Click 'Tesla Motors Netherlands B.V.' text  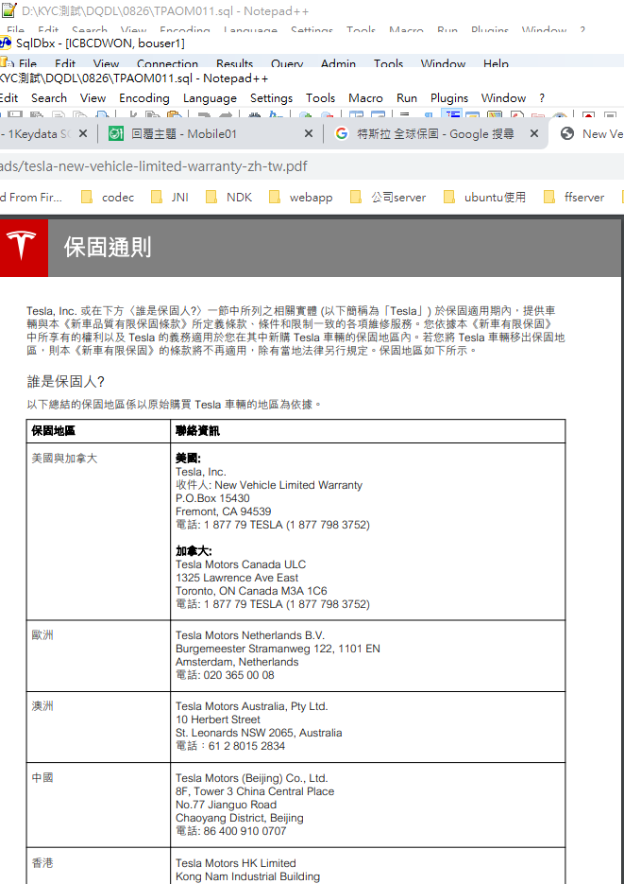pyautogui.click(x=250, y=635)
